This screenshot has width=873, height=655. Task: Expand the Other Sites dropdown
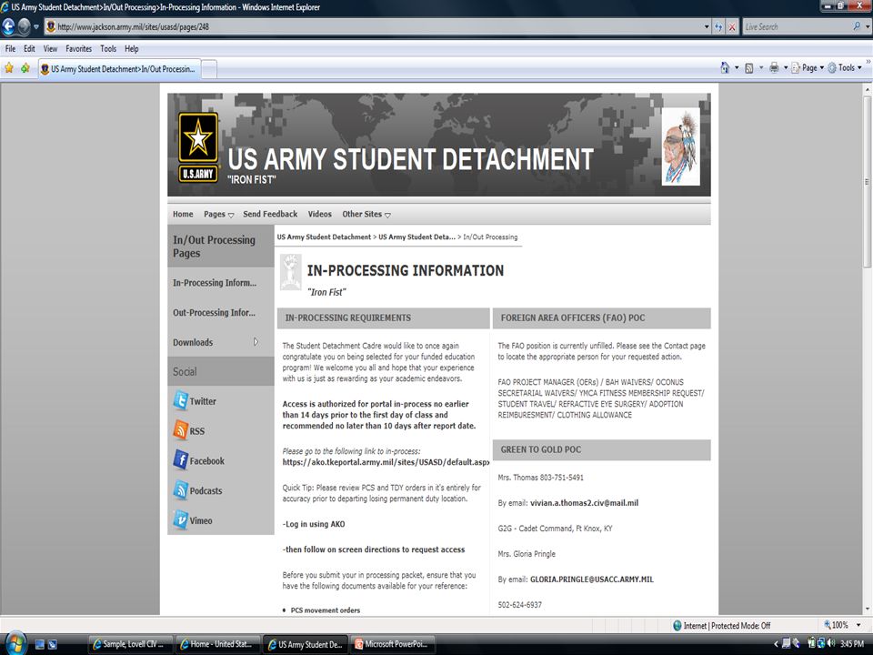click(387, 215)
